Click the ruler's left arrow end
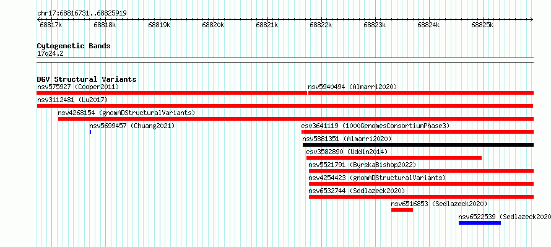This screenshot has height=247, width=551. coord(38,20)
